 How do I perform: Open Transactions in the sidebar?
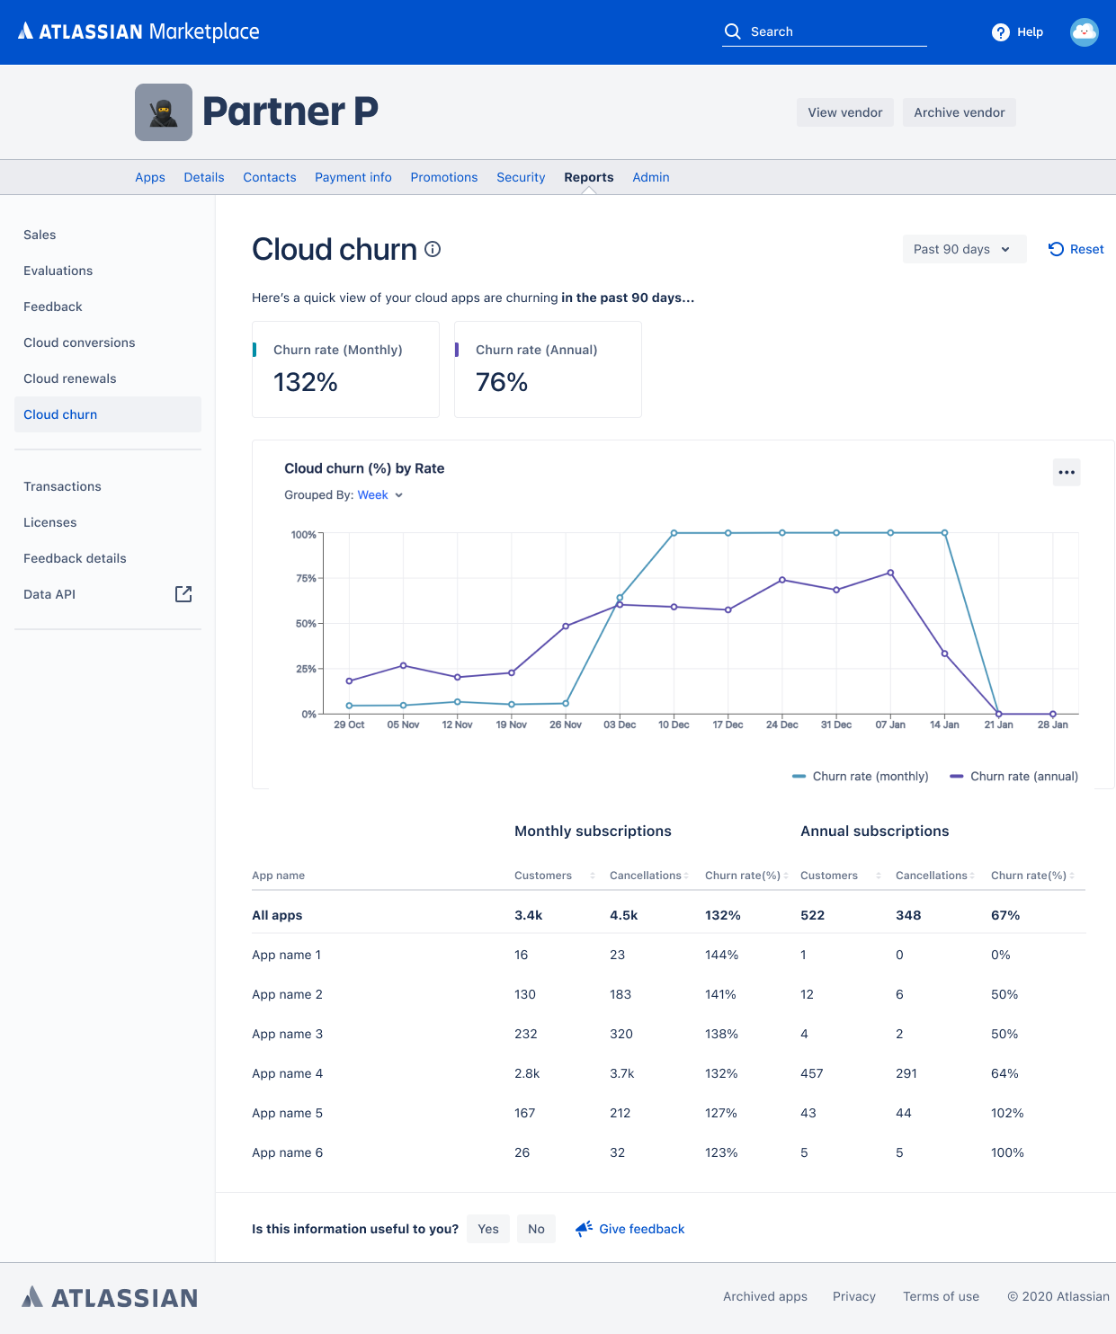click(62, 486)
